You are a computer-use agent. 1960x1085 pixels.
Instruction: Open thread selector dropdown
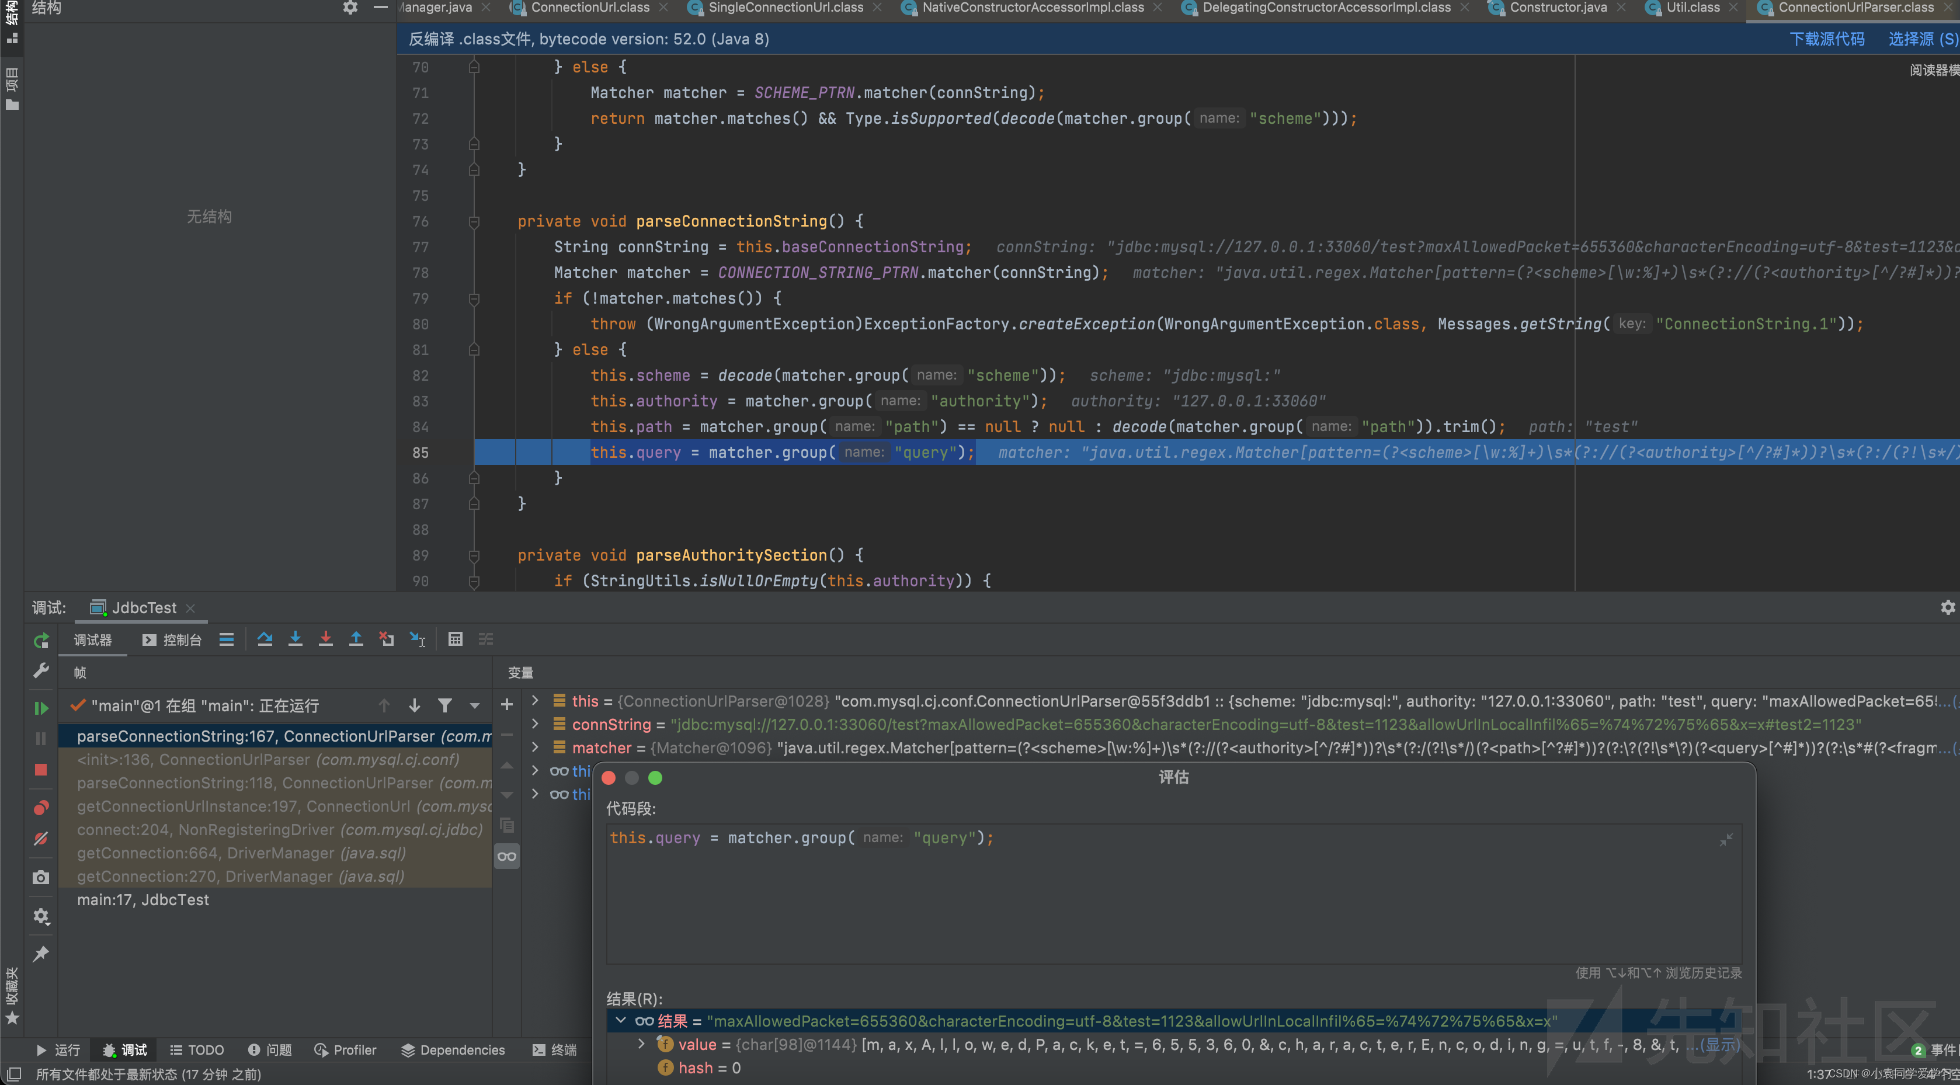475,705
